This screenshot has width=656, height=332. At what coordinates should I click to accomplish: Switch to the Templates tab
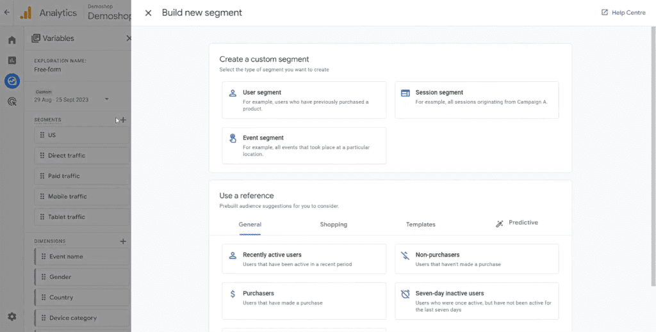420,225
